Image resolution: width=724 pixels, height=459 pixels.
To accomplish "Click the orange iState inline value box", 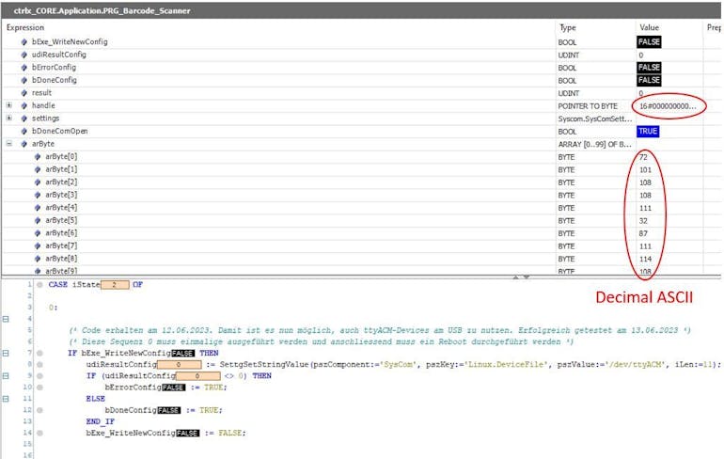I will pyautogui.click(x=114, y=284).
